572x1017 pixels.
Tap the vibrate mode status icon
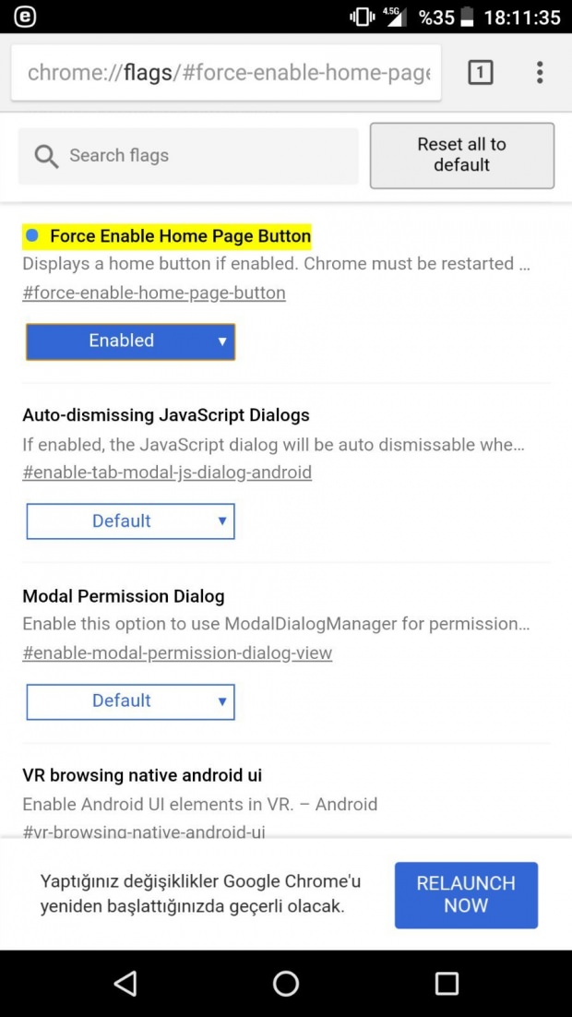click(362, 17)
